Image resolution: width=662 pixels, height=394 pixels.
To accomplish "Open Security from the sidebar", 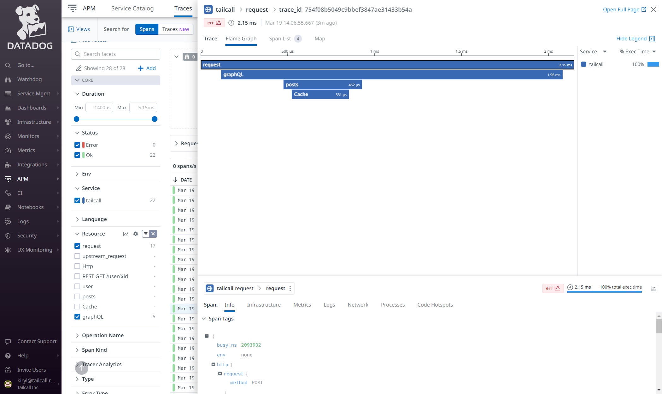I will (x=26, y=236).
